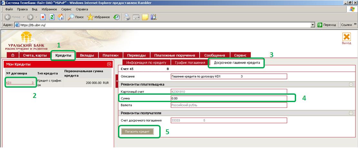Click into the Сумма amount field
358x148 pixels.
(x=228, y=98)
